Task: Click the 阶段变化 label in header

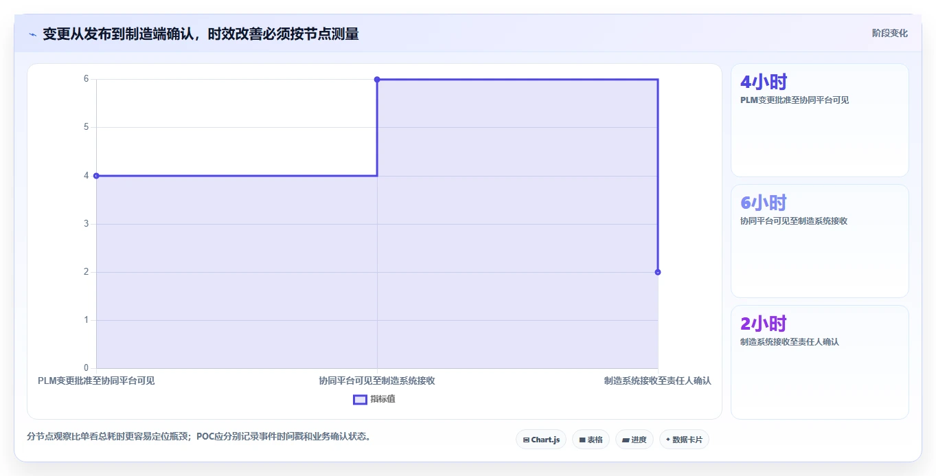Action: 890,33
